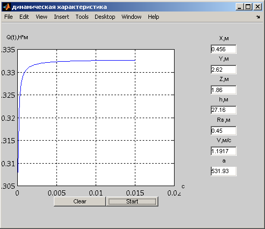
Task: Maximize the figure window
Action: 248,7
